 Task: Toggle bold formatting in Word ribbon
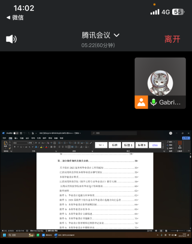[x=15, y=147]
